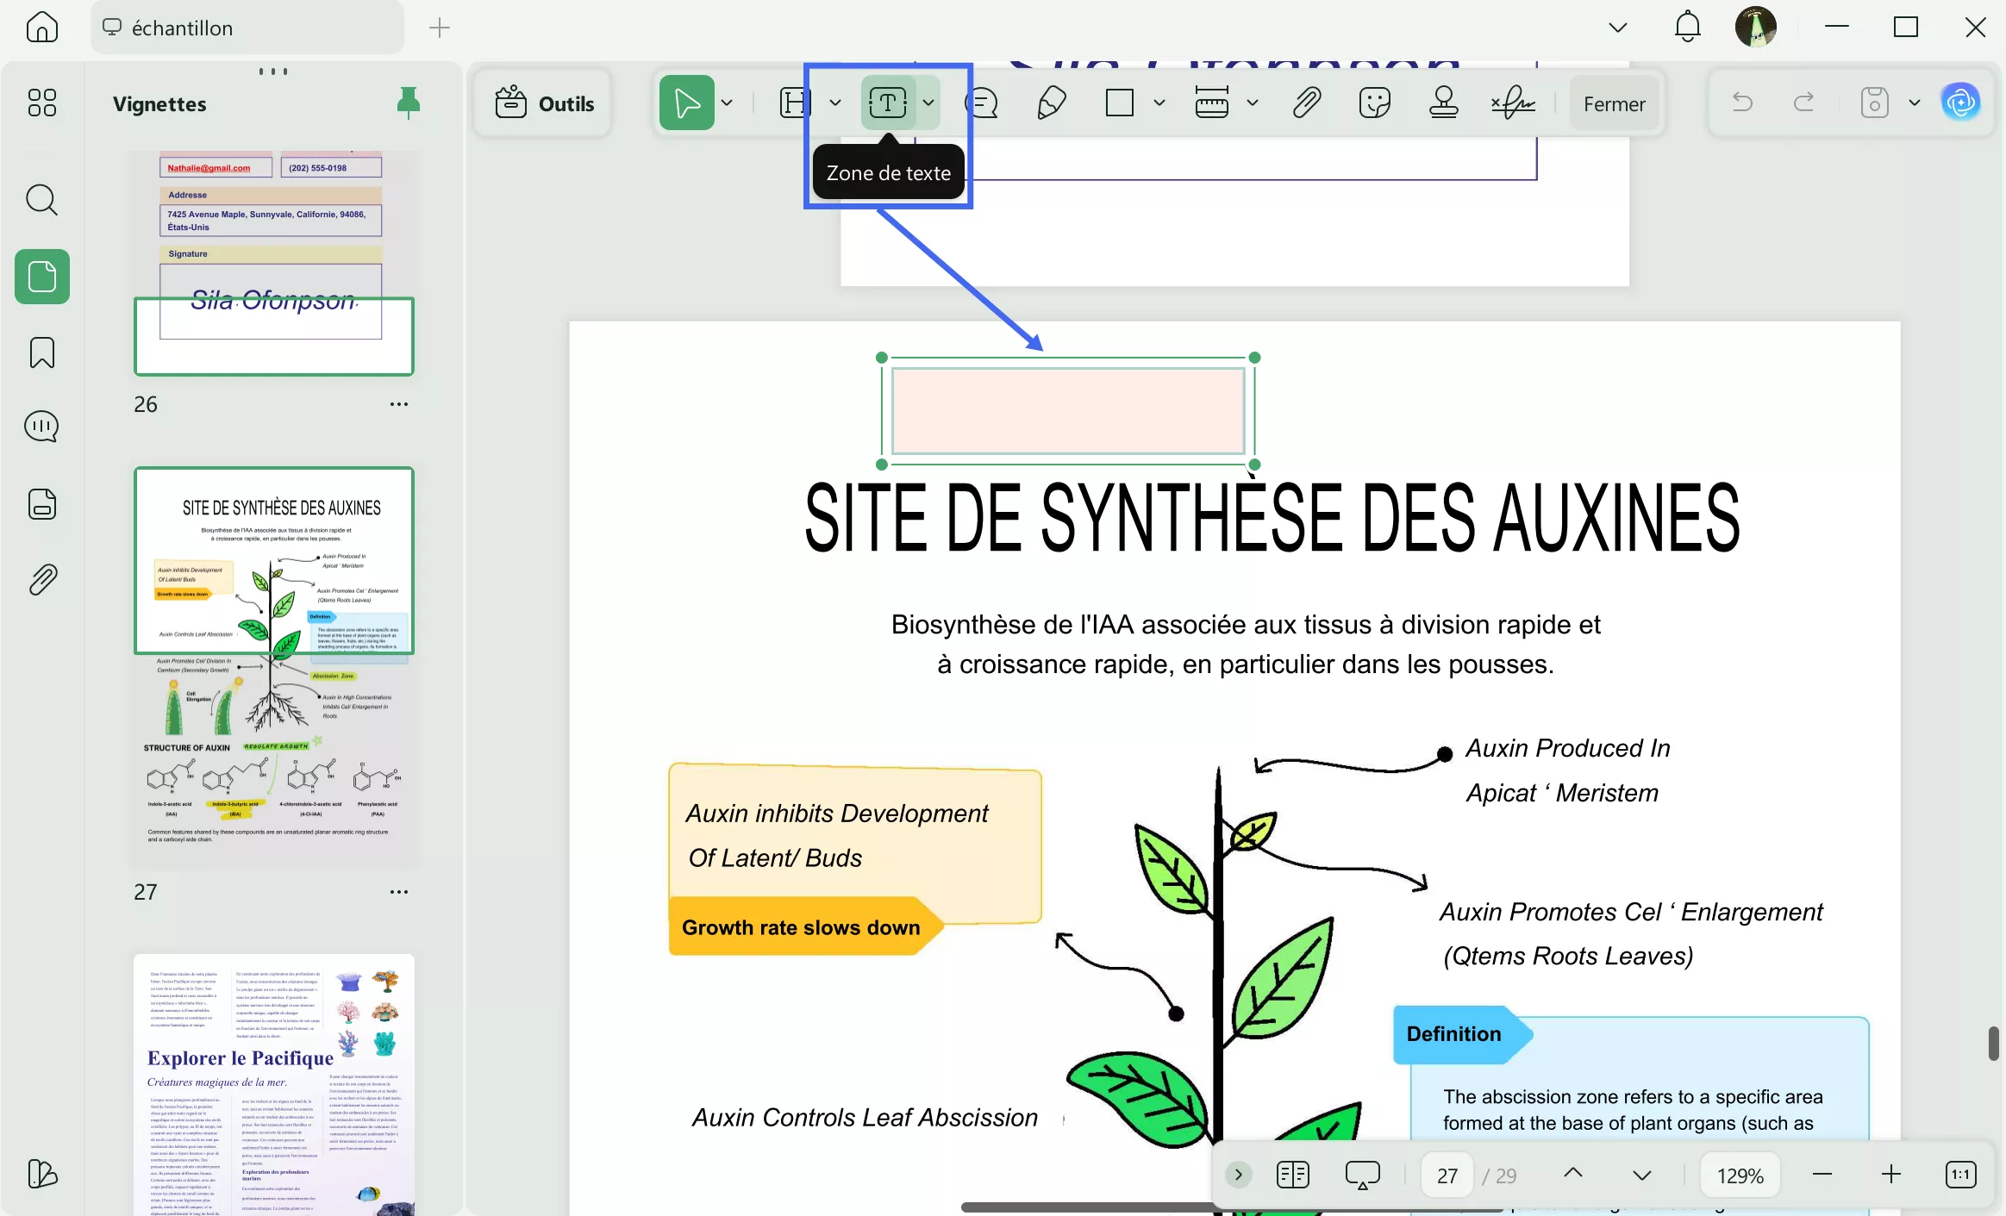Screen dimensions: 2006x1216
Task: Open the search panel in the sidebar
Action: pos(41,199)
